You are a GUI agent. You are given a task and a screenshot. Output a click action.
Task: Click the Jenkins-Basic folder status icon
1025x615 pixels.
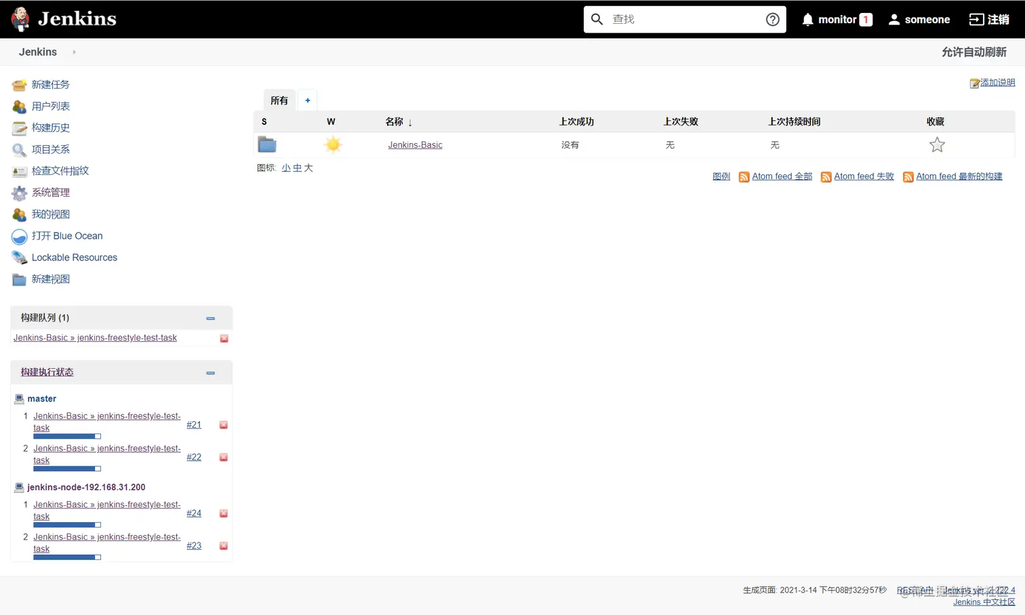point(267,144)
